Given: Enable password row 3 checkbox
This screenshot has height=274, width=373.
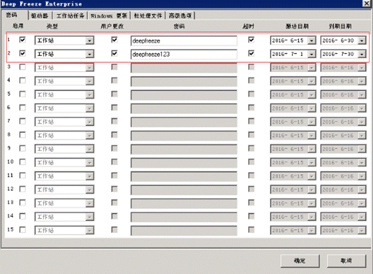Looking at the screenshot, I should click(23, 67).
